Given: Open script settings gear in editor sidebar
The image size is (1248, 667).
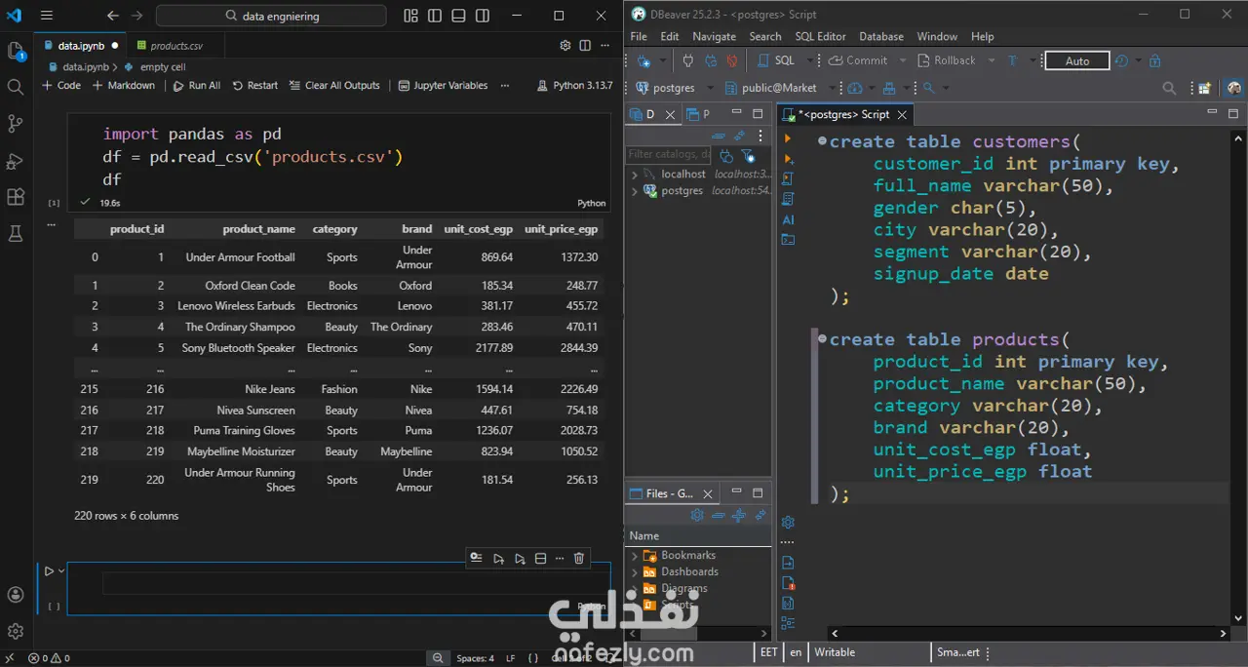Looking at the screenshot, I should coord(788,523).
